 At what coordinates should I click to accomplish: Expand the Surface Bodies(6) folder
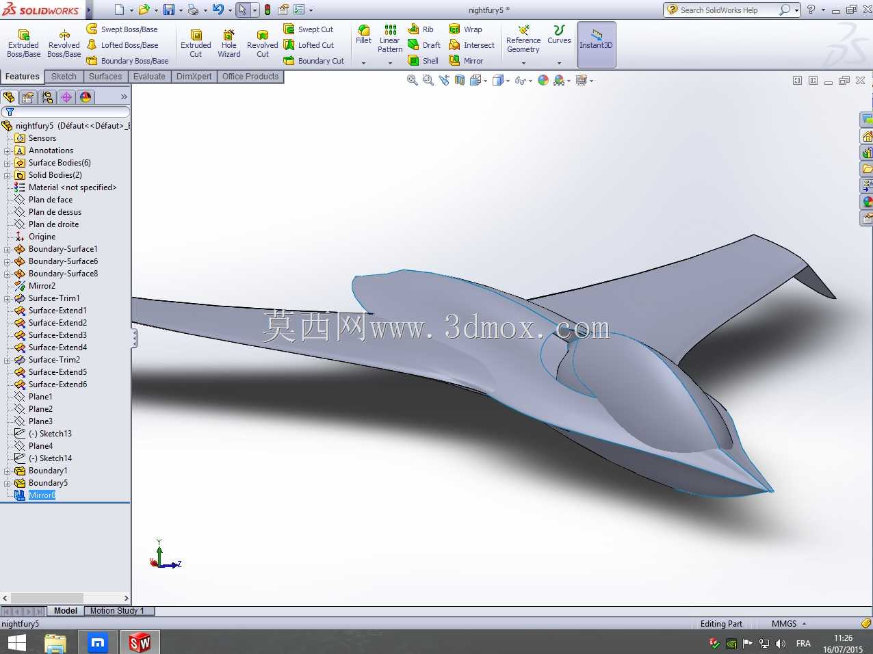click(8, 163)
